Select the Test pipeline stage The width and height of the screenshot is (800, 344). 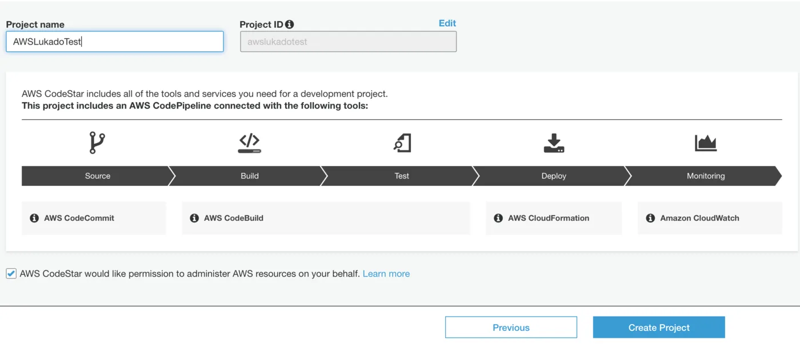[402, 176]
